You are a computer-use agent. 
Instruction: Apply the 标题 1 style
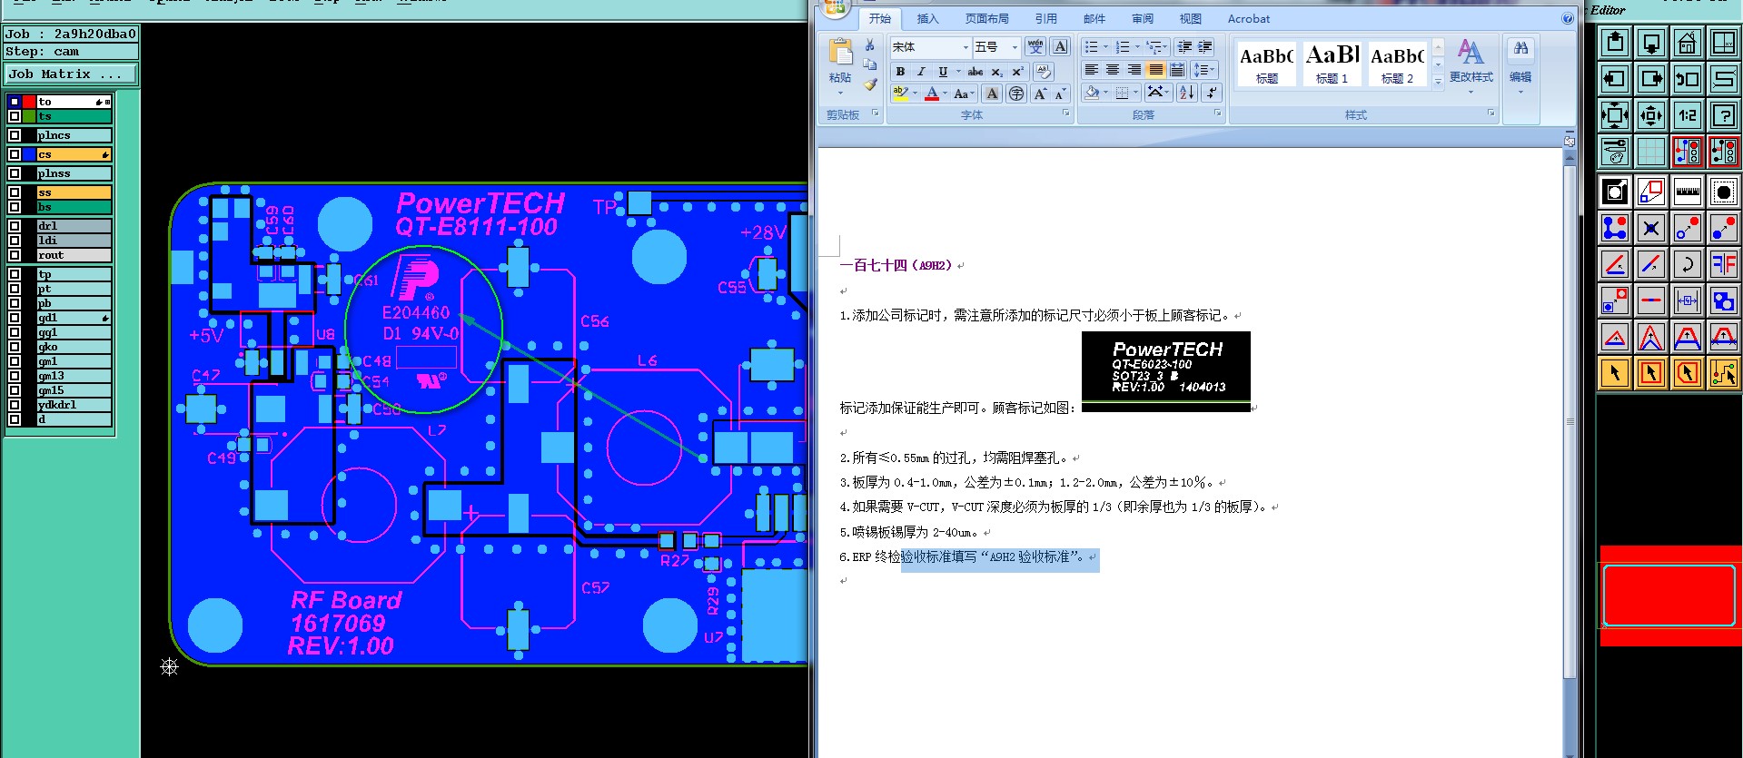click(x=1332, y=63)
